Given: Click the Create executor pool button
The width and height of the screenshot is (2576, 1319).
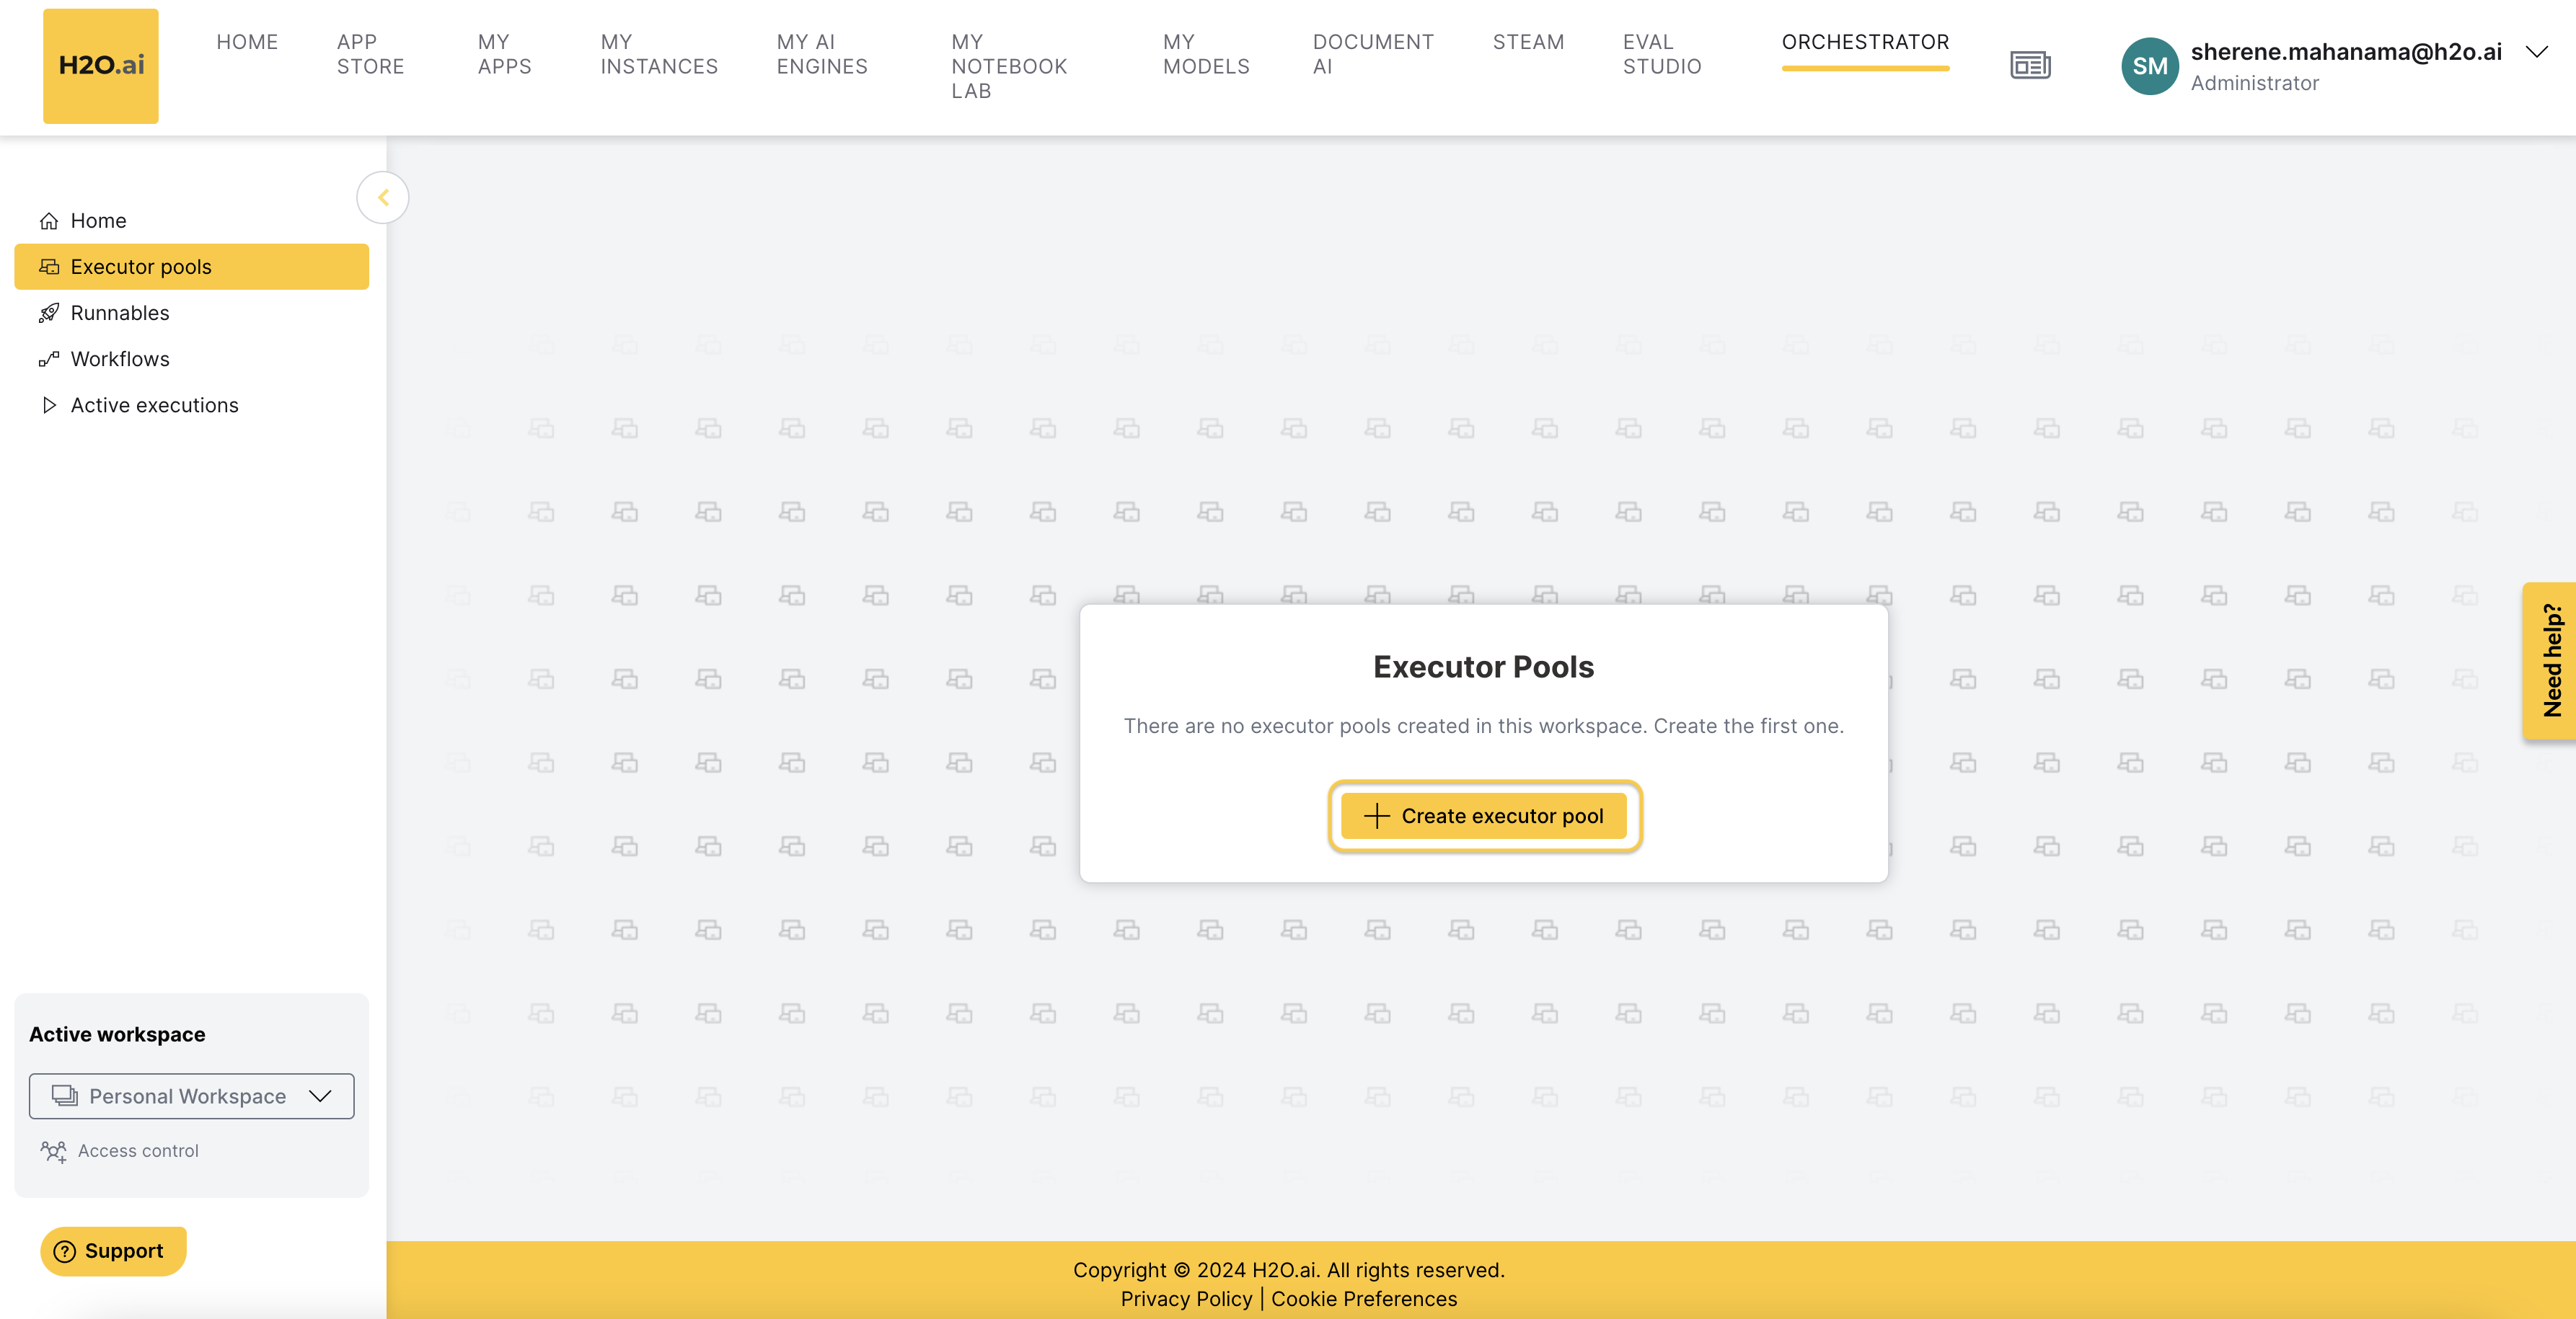Looking at the screenshot, I should (x=1484, y=816).
